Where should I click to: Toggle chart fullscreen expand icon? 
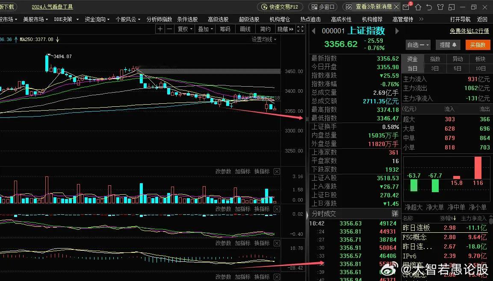[301, 29]
